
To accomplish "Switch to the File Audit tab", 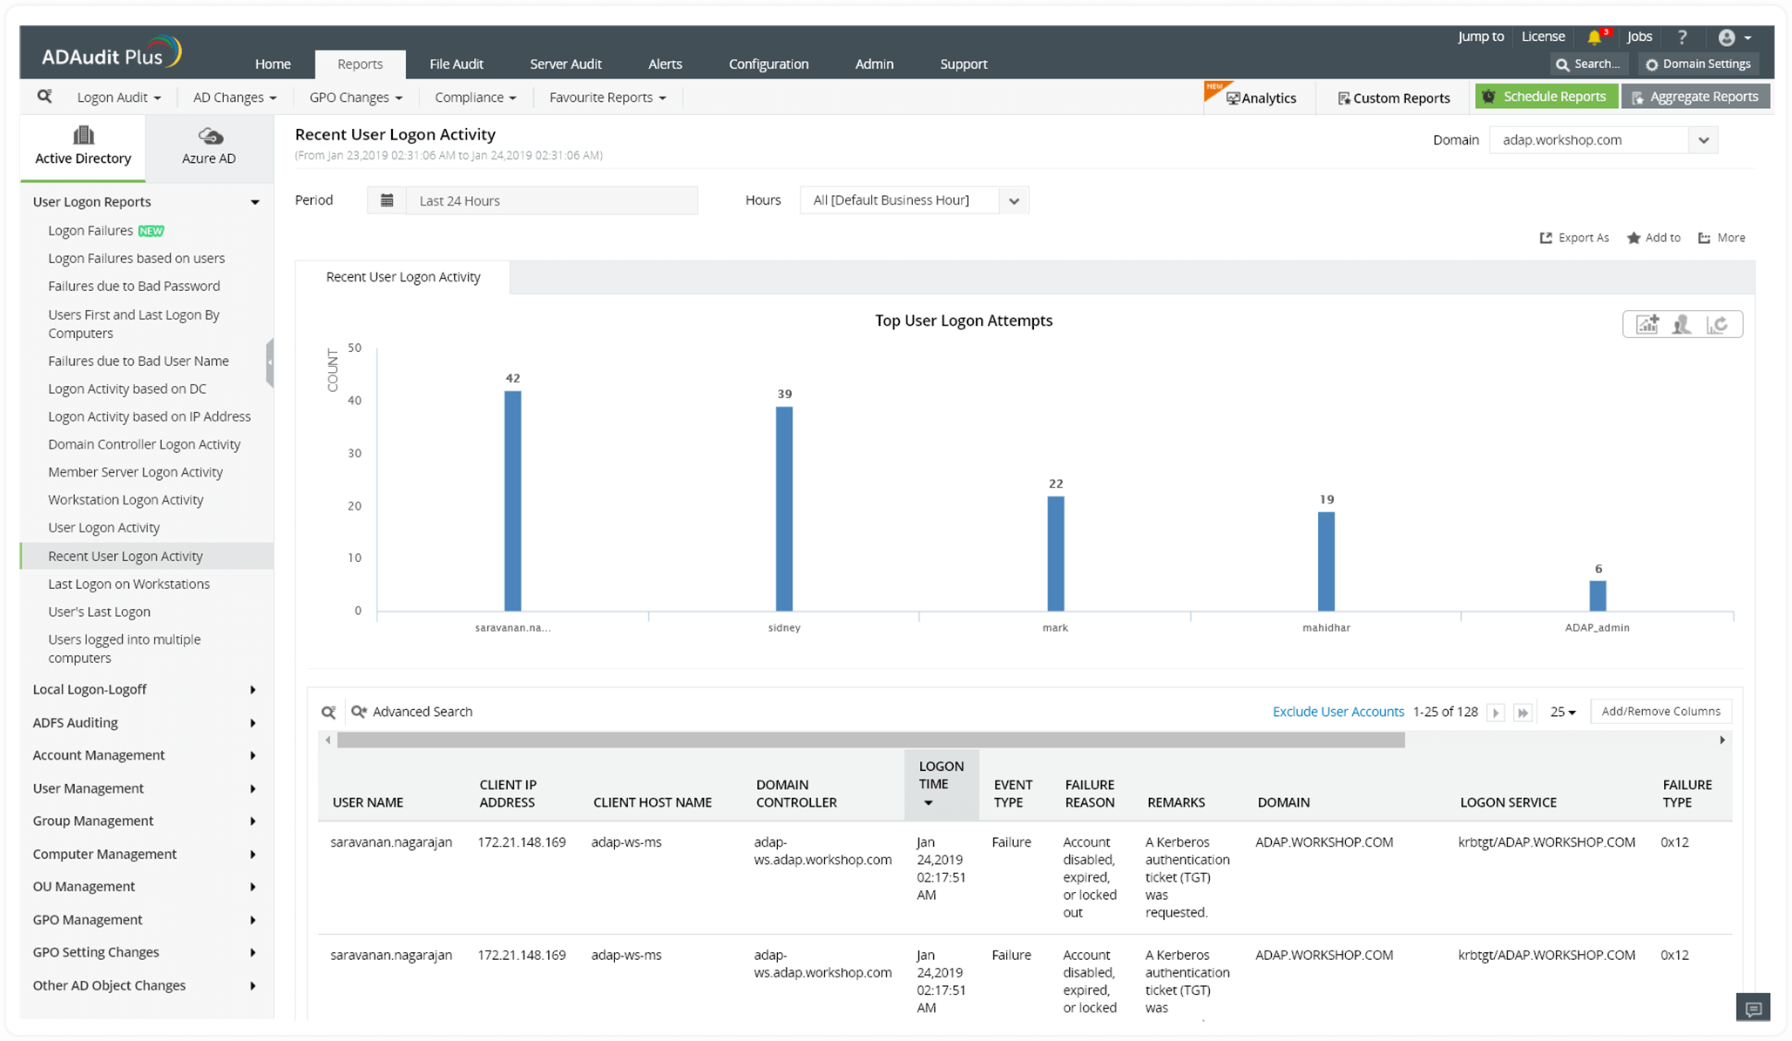I will pos(456,64).
